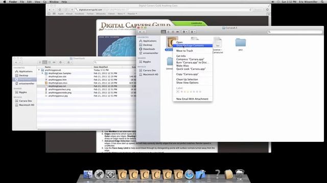Open the File menu in menu bar
This screenshot has height=183, width=327.
tap(22, 2)
